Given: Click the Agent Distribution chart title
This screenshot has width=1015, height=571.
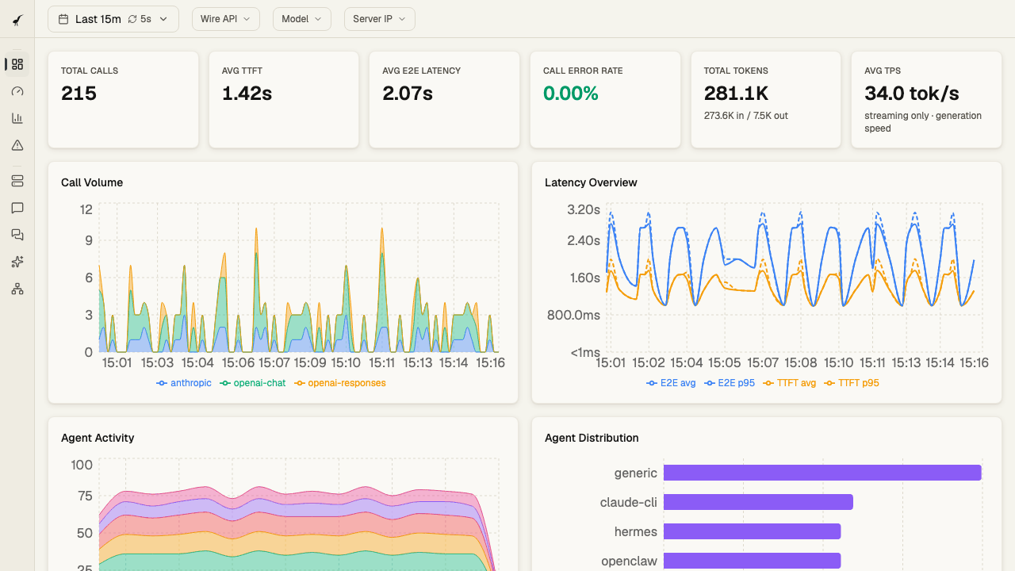Looking at the screenshot, I should (592, 438).
